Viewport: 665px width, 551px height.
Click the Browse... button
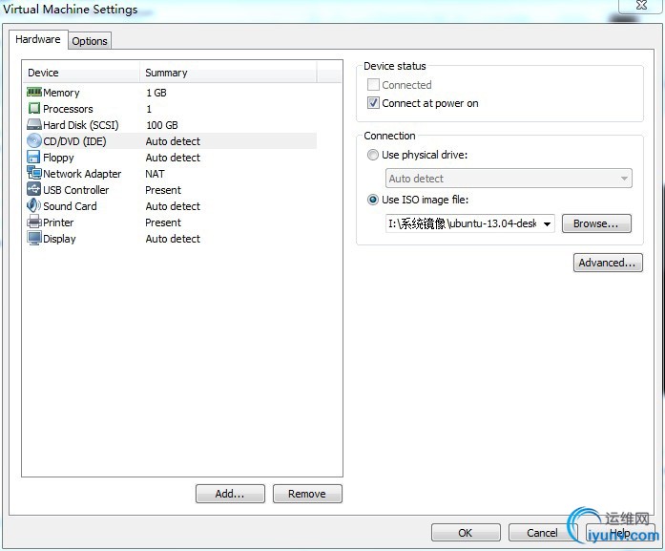(596, 223)
